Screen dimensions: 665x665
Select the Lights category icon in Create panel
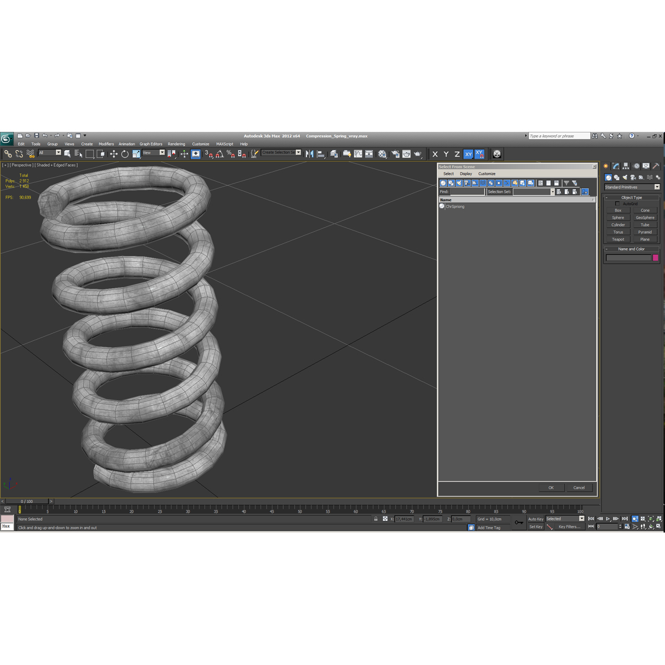tap(625, 177)
